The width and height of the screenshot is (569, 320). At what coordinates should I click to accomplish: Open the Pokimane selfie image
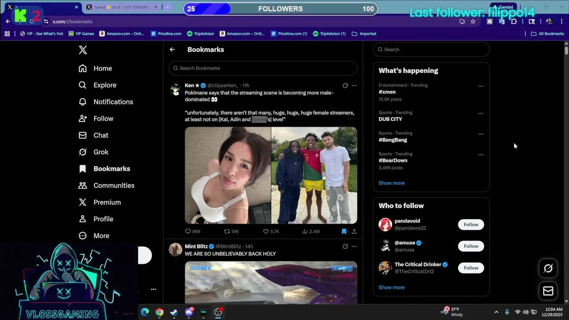click(x=228, y=175)
